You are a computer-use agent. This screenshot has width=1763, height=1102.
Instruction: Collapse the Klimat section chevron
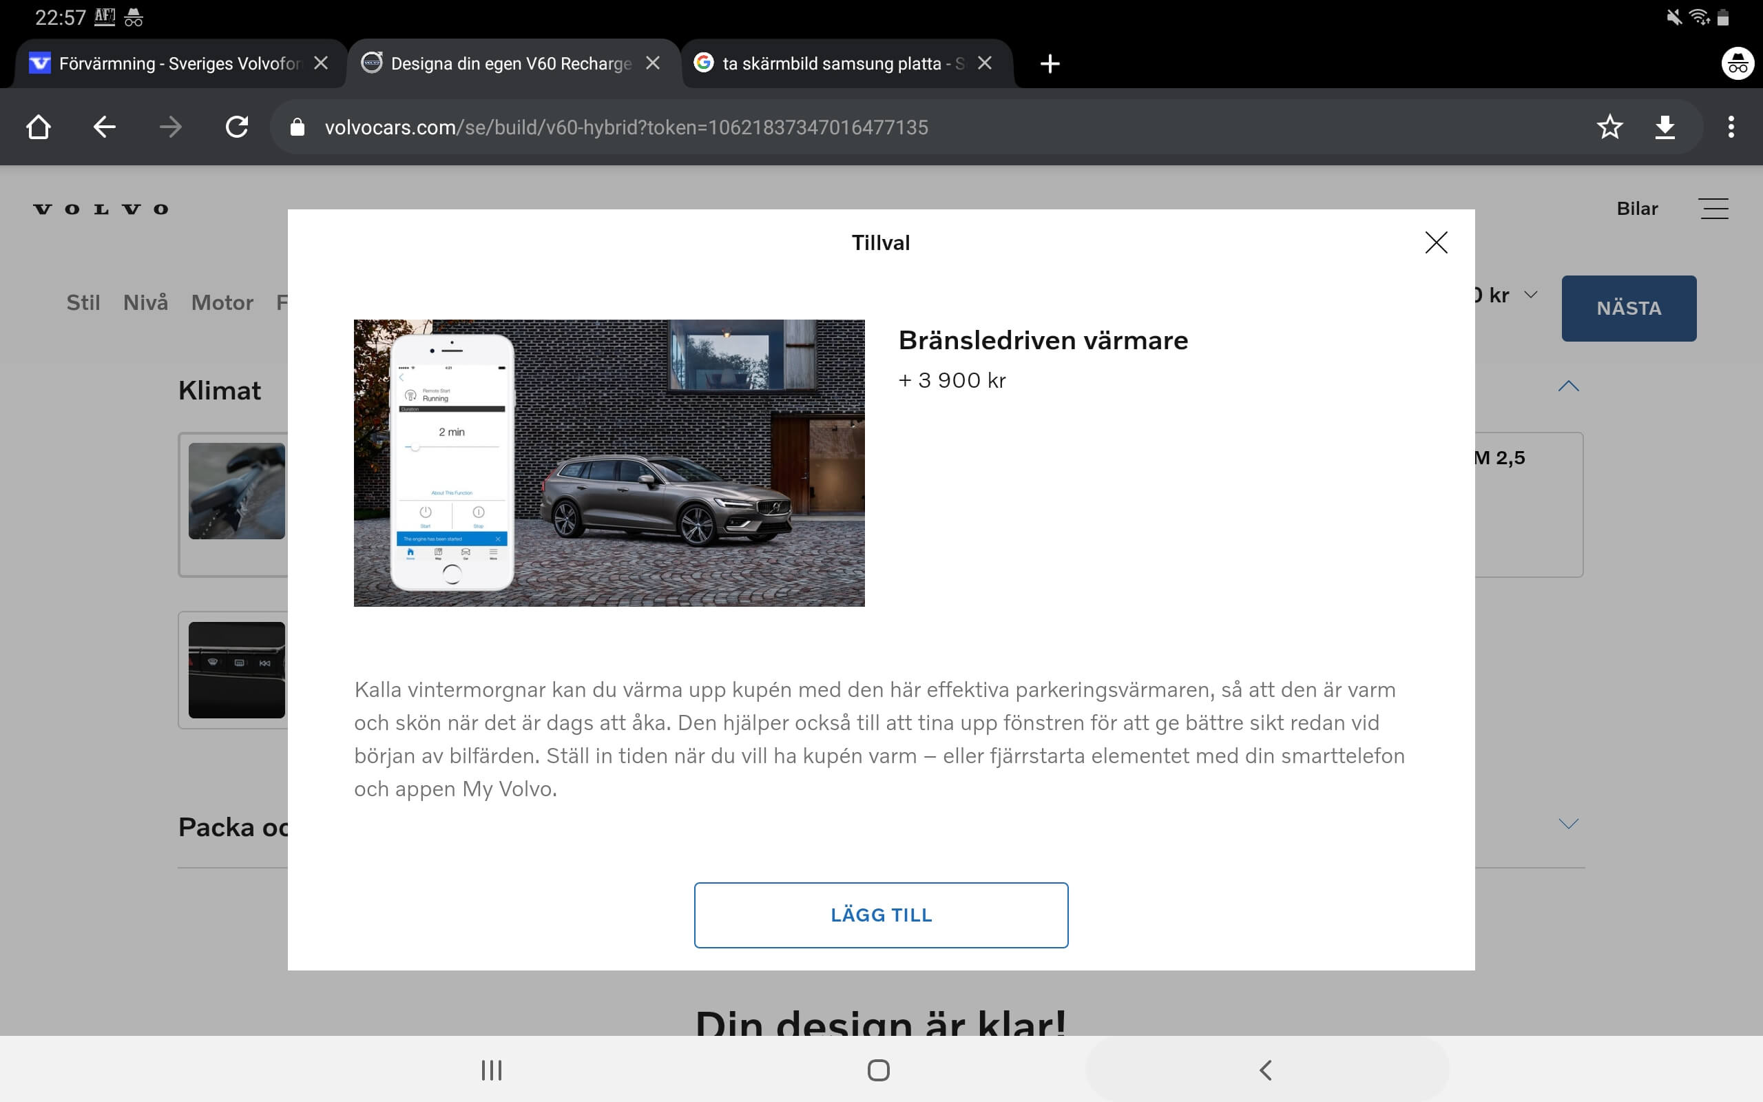click(1567, 386)
